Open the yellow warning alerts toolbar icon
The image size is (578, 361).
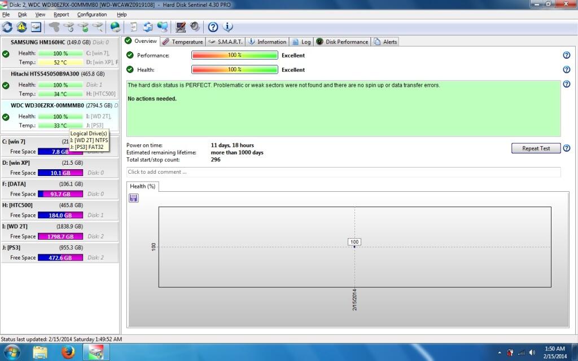point(22,27)
